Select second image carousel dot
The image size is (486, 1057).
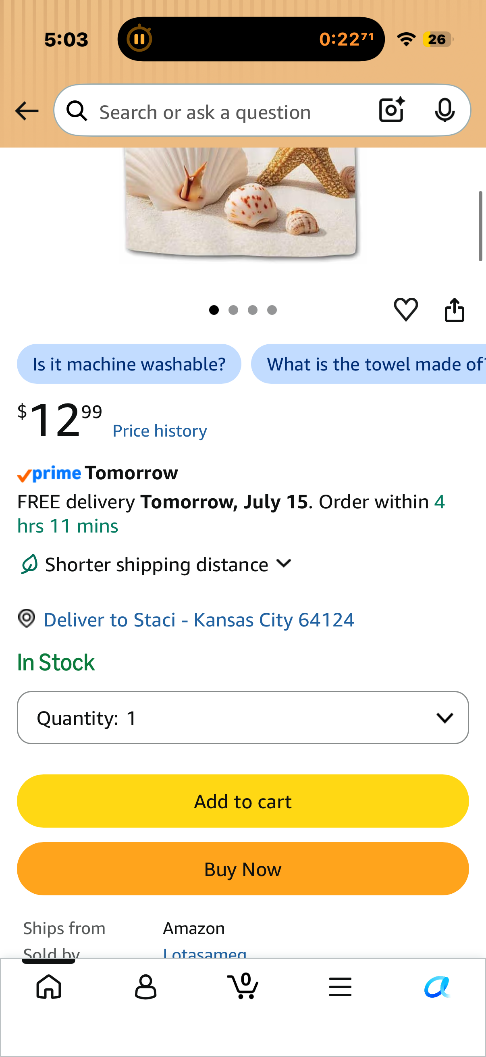(233, 310)
